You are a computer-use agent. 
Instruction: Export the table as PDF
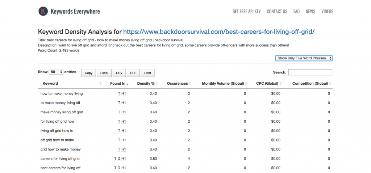(133, 73)
